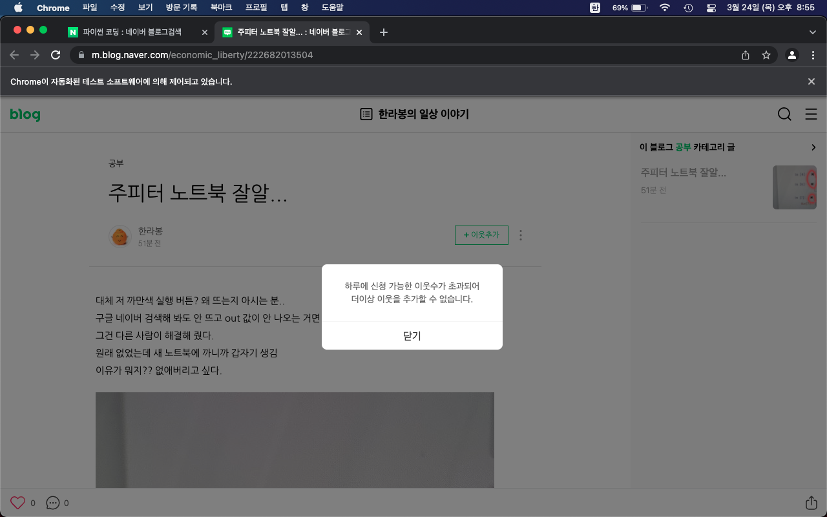The width and height of the screenshot is (827, 517).
Task: Click the heart like icon
Action: pyautogui.click(x=17, y=503)
